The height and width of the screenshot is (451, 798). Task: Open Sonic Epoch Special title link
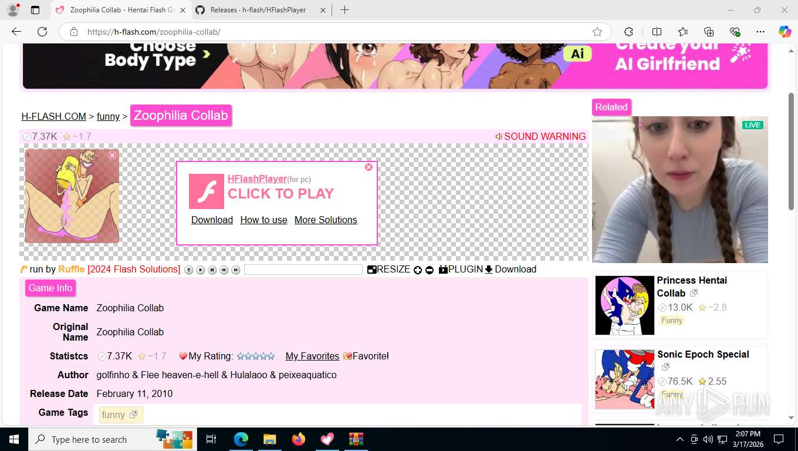tap(703, 354)
